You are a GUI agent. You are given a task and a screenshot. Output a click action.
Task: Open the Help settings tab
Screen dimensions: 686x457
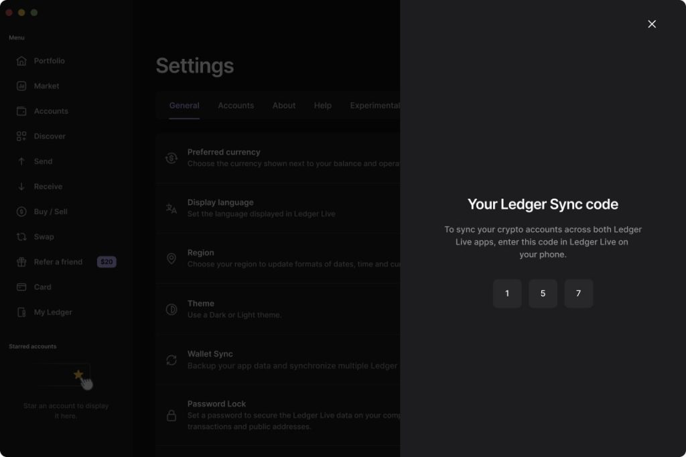pos(323,106)
